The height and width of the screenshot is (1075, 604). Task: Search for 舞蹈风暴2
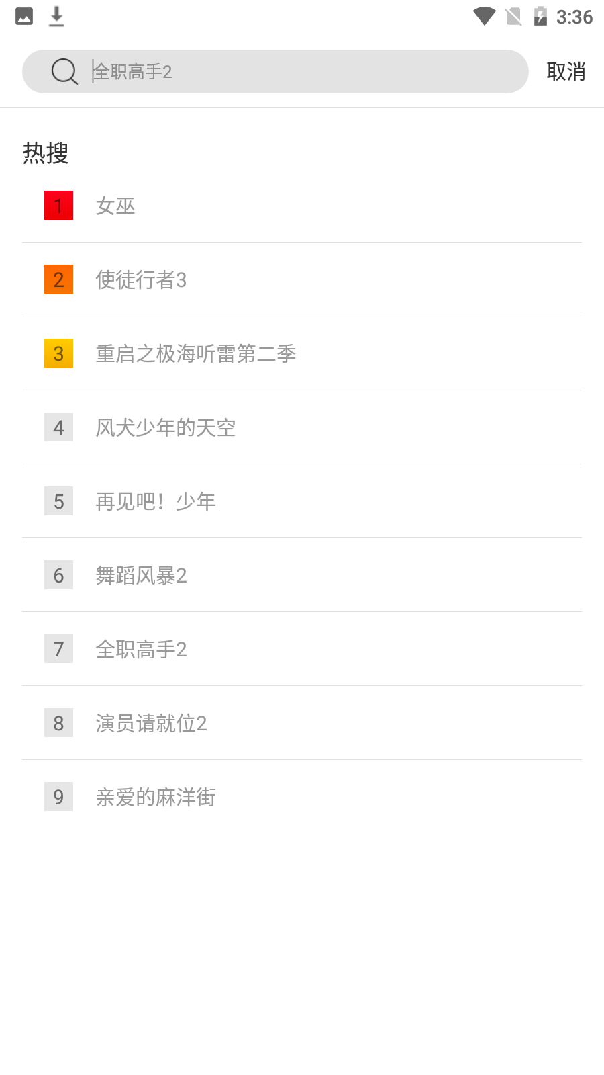pos(141,575)
